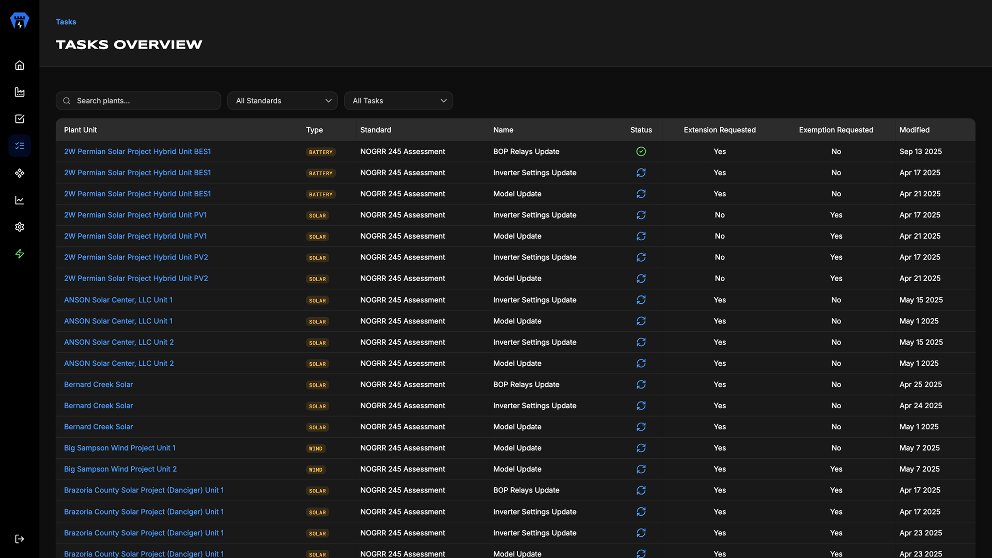Click in-progress status icon for Bernard Creek BOP Relays

point(641,384)
